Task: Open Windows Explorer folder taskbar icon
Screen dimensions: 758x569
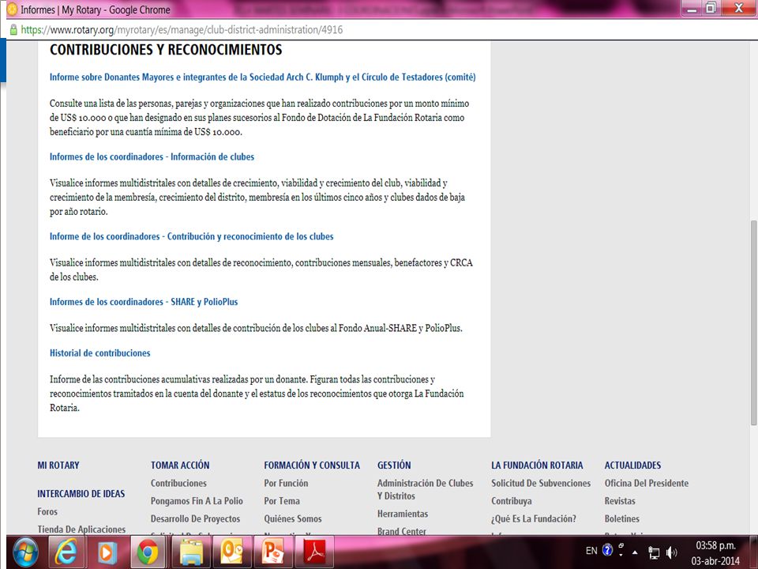Action: (191, 552)
